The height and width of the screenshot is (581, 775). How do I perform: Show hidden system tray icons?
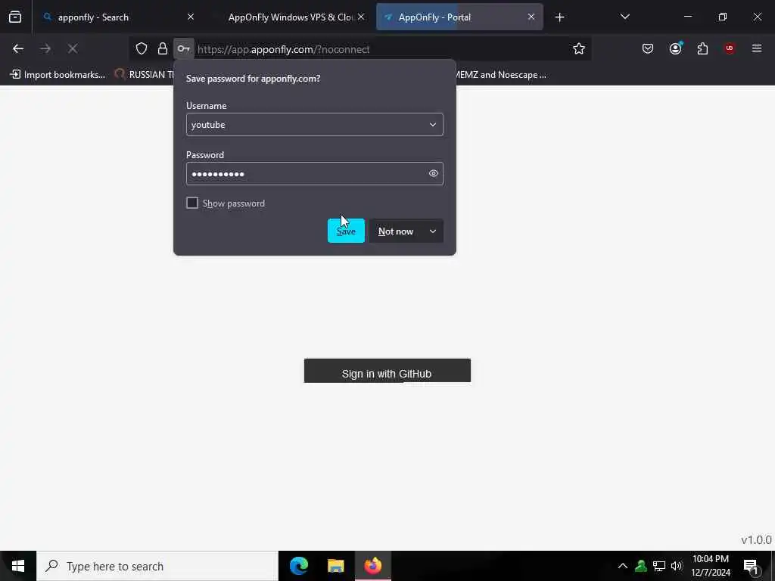(x=623, y=566)
